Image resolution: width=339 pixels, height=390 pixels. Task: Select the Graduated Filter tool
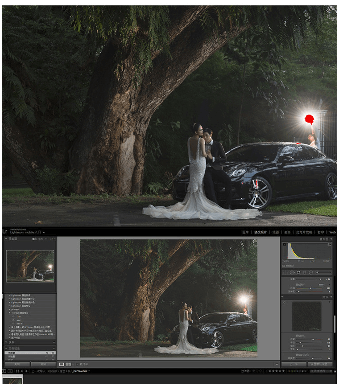tap(304, 272)
